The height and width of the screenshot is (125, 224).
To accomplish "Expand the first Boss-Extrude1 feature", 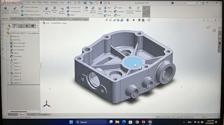I will tap(8, 43).
